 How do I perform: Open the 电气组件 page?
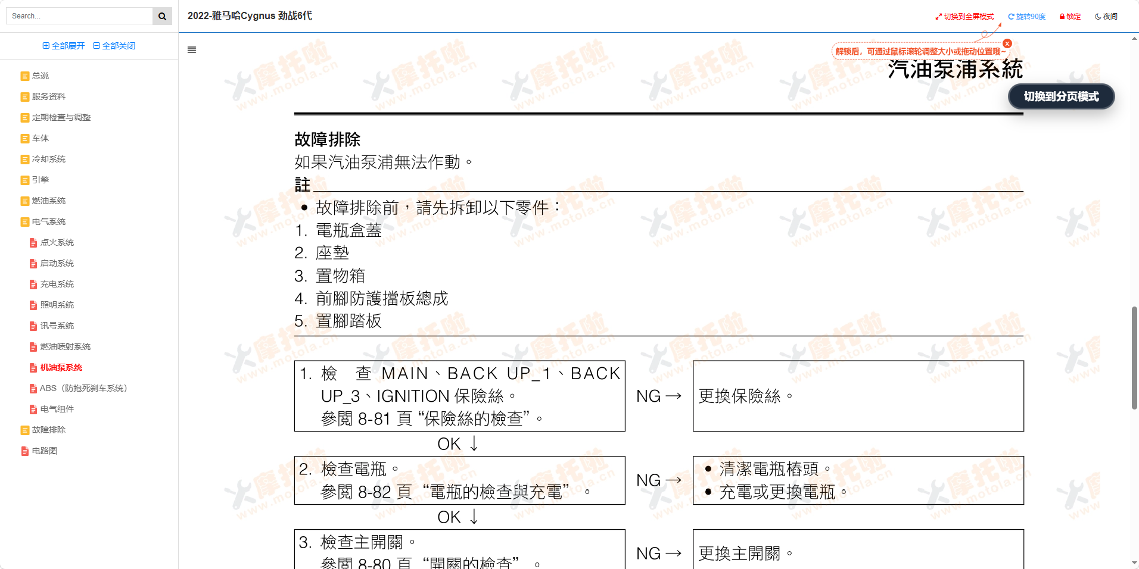click(57, 409)
